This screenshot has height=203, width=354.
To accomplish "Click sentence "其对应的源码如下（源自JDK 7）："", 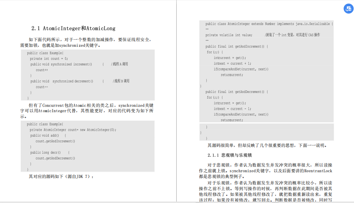I will click(61, 177).
